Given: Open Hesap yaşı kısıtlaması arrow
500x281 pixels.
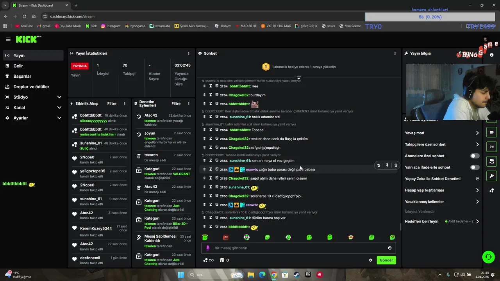Looking at the screenshot, I should click(x=477, y=190).
